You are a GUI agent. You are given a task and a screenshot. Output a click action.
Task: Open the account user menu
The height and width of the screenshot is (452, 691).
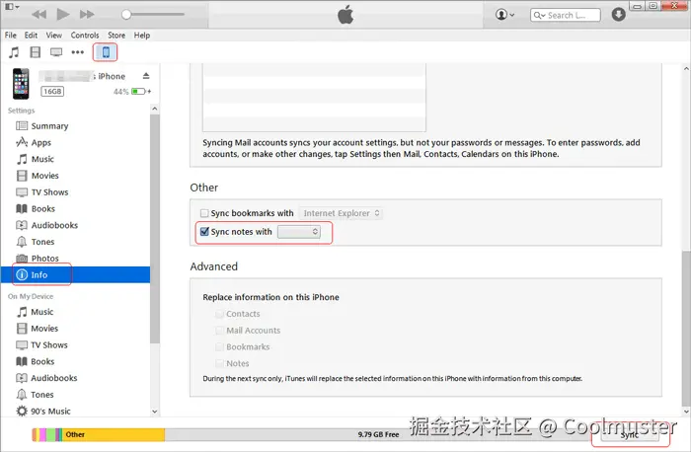click(504, 15)
